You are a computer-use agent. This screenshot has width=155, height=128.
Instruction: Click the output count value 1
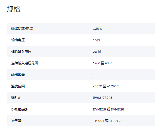[94, 75]
